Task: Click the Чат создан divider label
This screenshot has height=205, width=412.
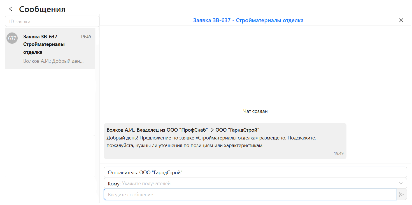Action: click(255, 111)
